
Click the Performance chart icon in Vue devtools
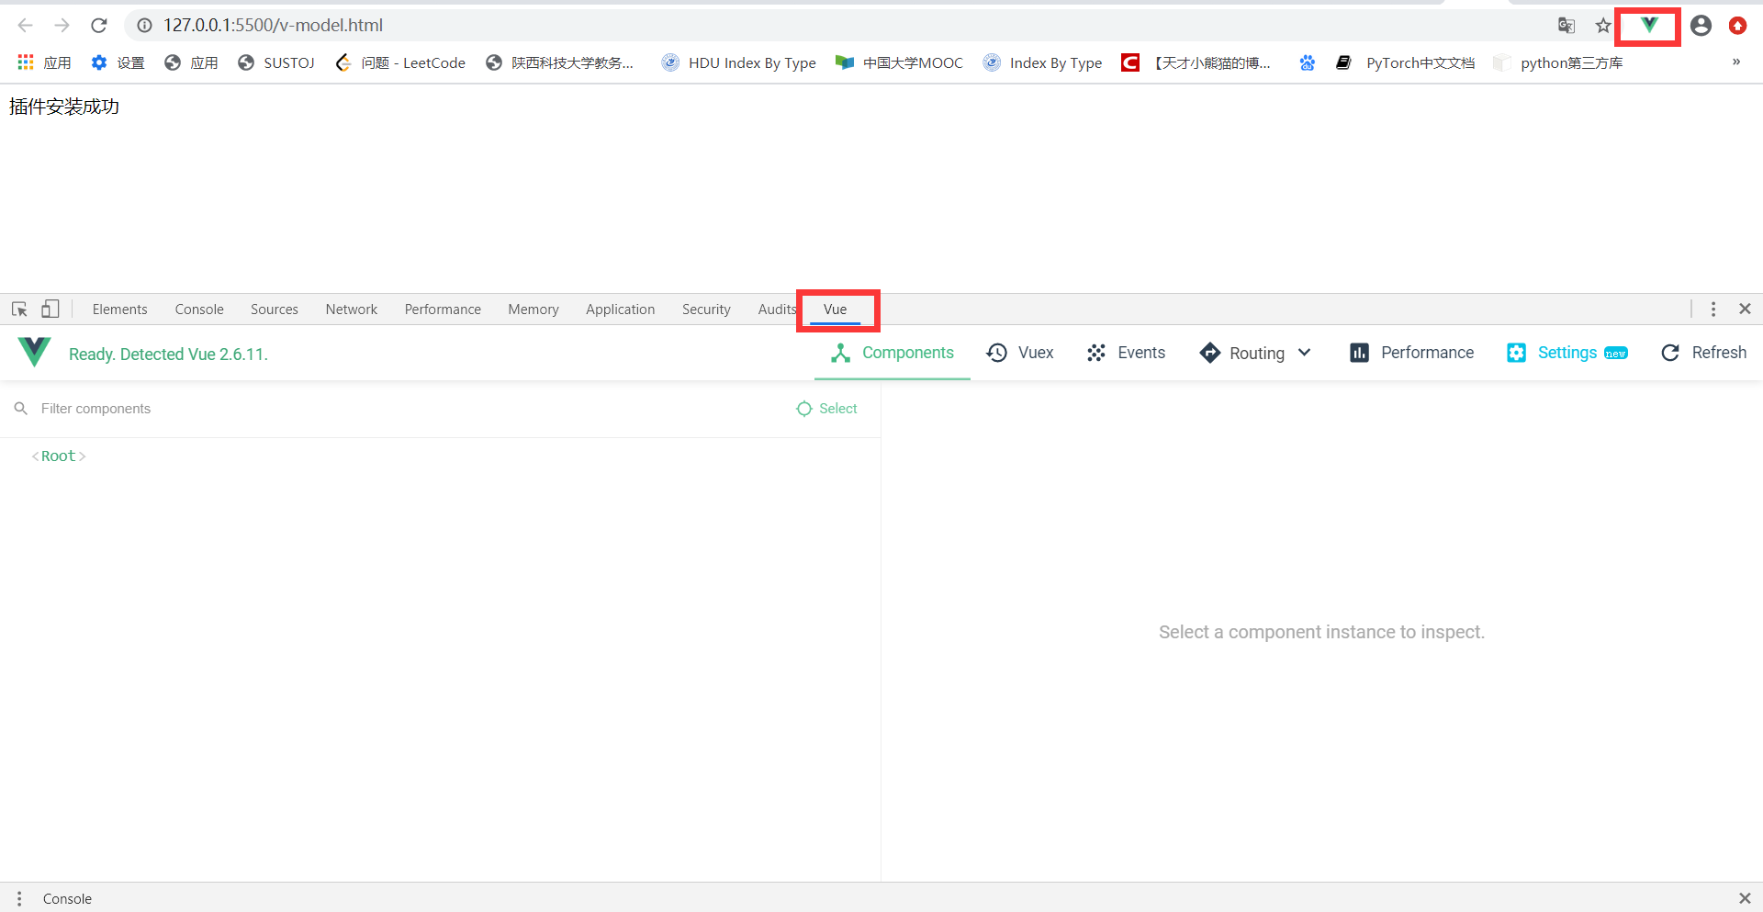1360,353
